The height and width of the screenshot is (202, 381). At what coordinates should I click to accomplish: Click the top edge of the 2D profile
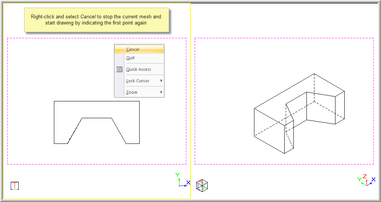point(96,101)
